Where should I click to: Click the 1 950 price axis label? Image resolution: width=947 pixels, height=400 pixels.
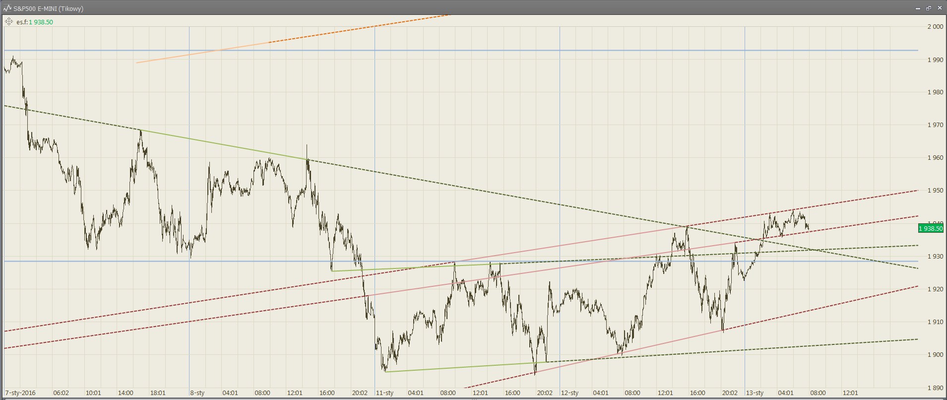pyautogui.click(x=935, y=191)
